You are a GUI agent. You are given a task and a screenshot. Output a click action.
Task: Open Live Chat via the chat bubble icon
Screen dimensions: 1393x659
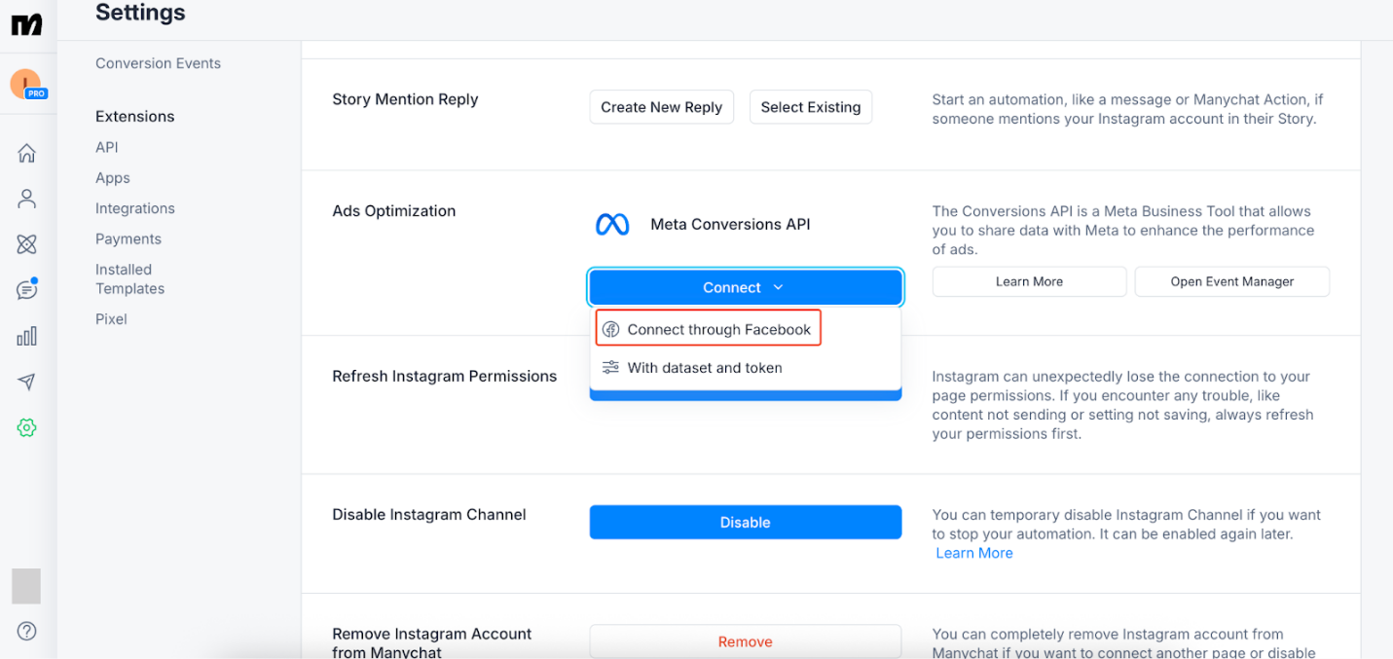click(26, 289)
